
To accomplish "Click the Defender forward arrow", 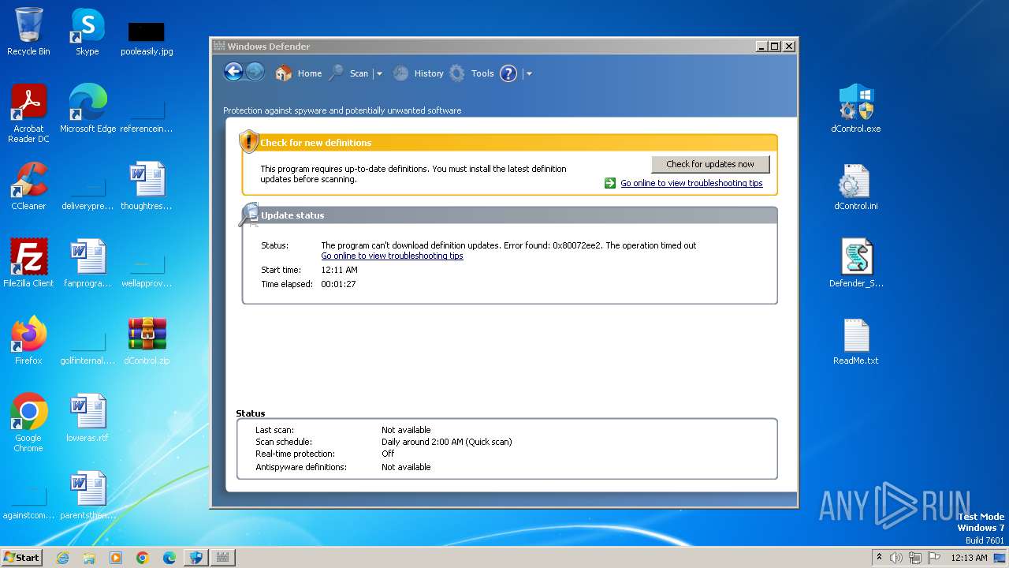I will [255, 73].
